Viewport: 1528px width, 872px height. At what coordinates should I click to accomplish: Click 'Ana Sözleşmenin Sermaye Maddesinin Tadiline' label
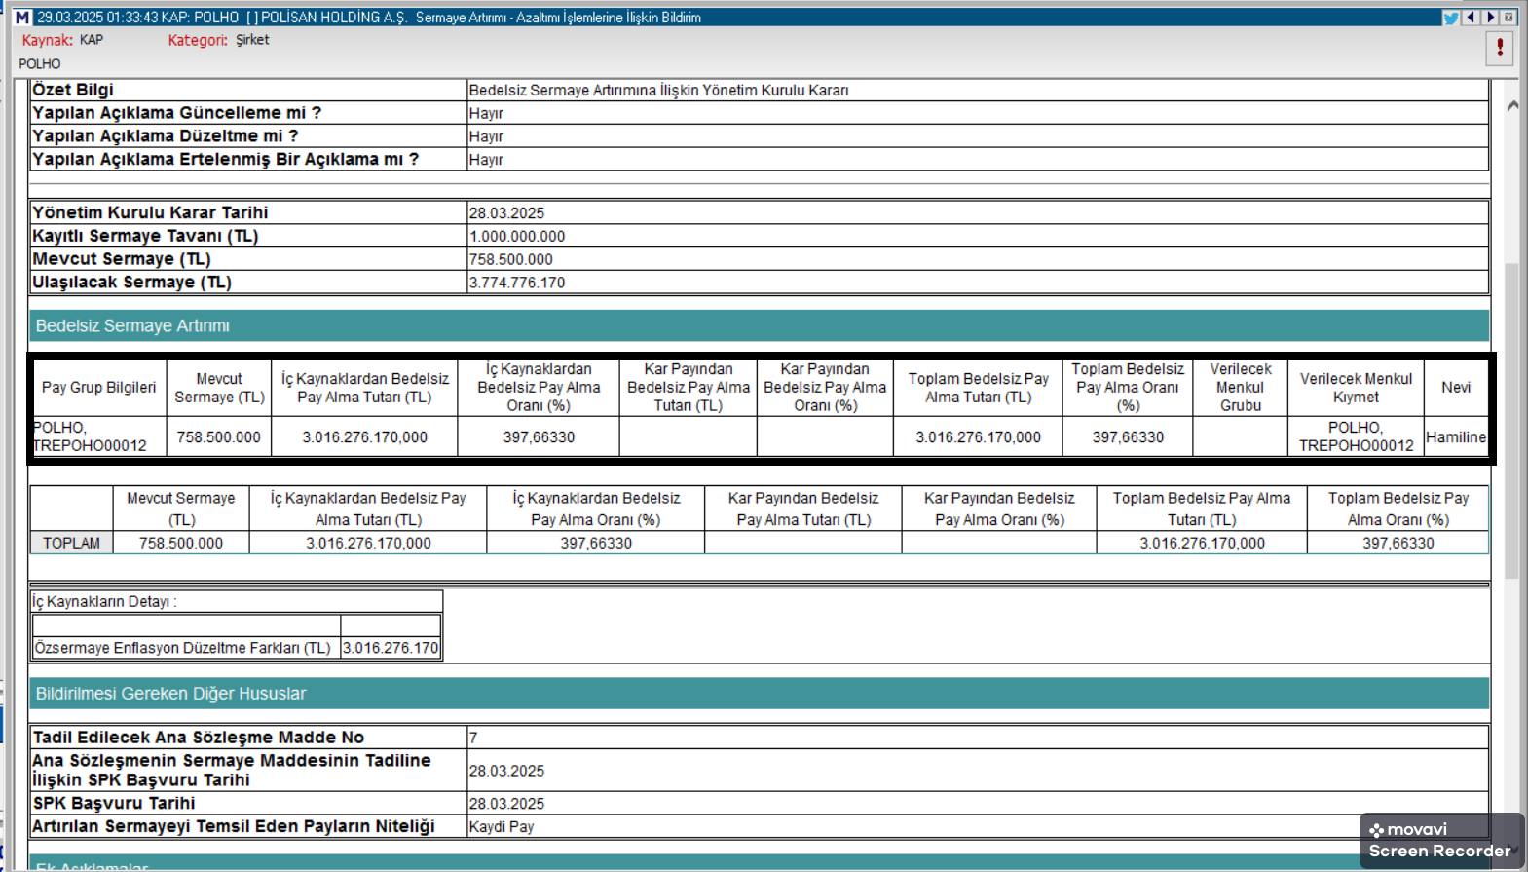coord(232,760)
